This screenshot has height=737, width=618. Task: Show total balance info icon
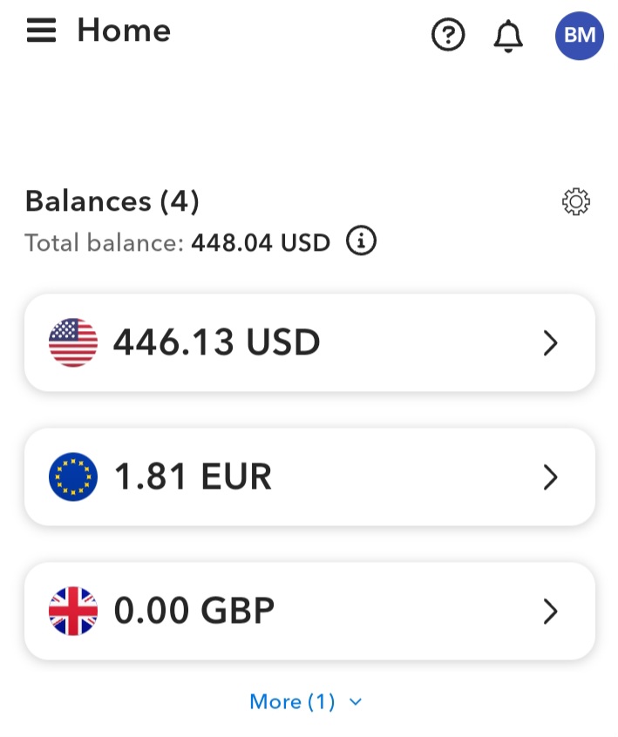pyautogui.click(x=361, y=240)
